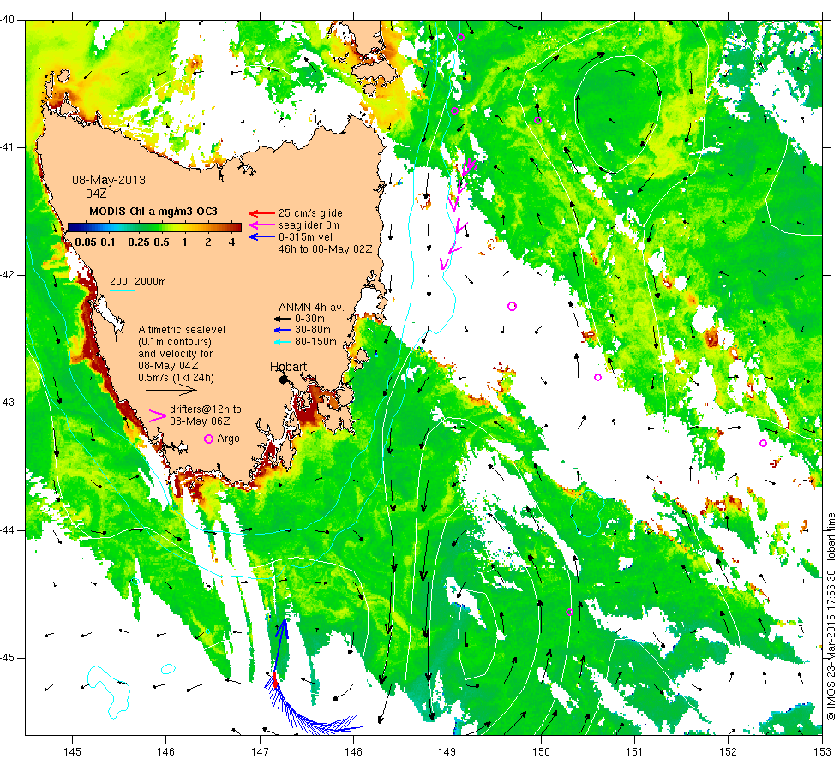Click the longitude axis label 153
Screen dimensions: 840x771
822,752
